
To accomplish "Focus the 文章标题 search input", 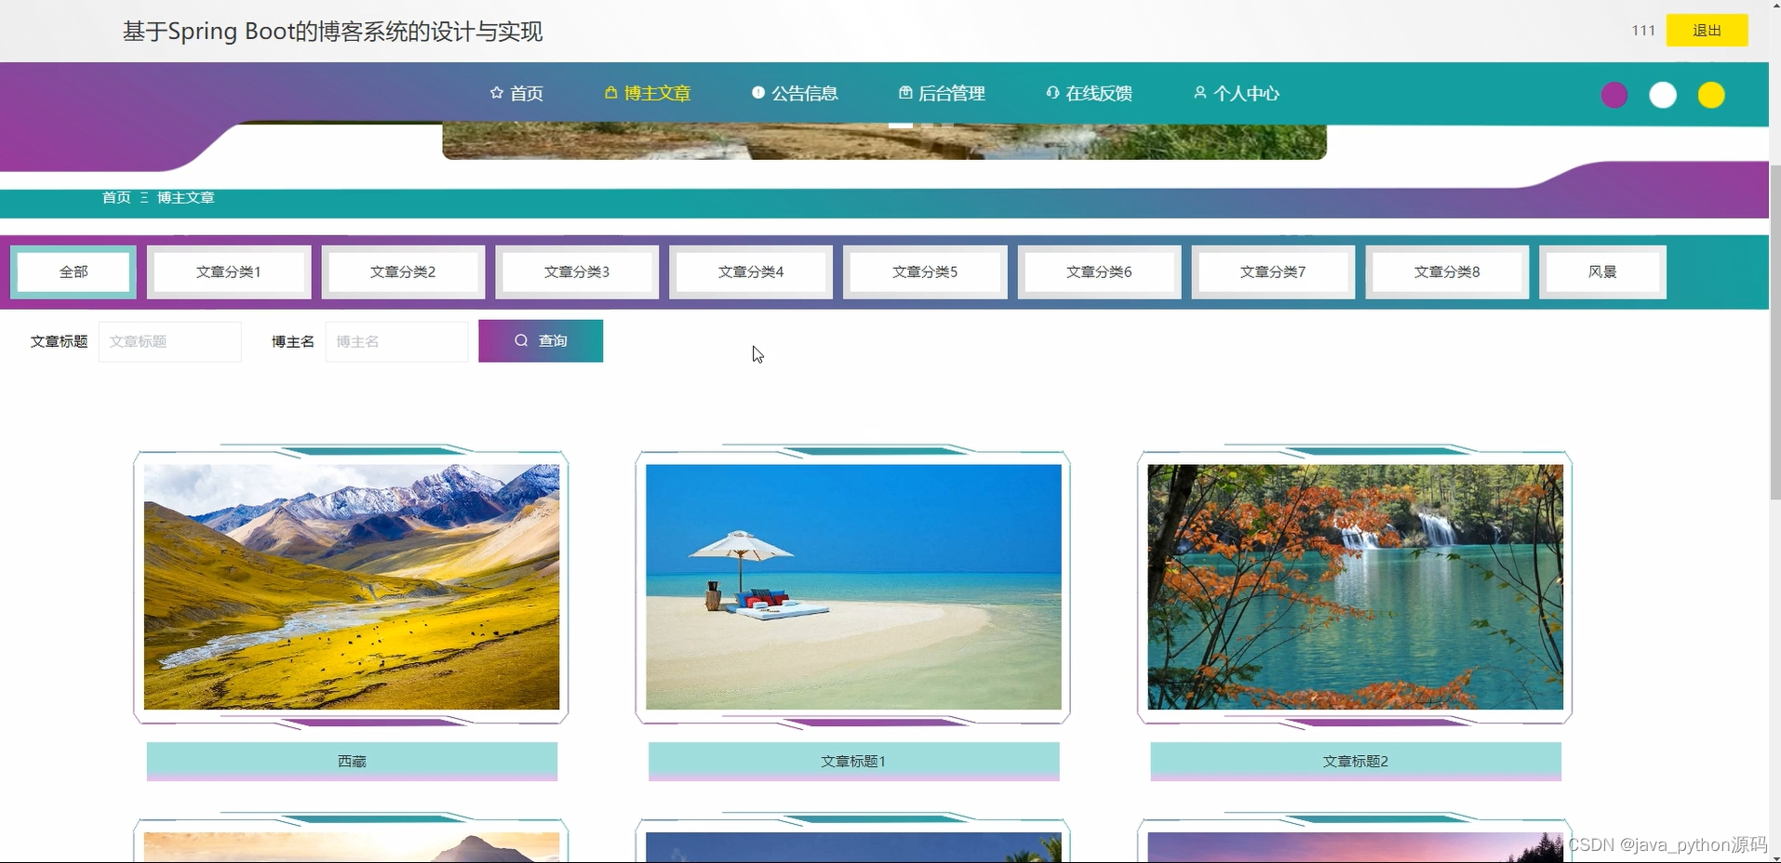I will click(x=170, y=341).
